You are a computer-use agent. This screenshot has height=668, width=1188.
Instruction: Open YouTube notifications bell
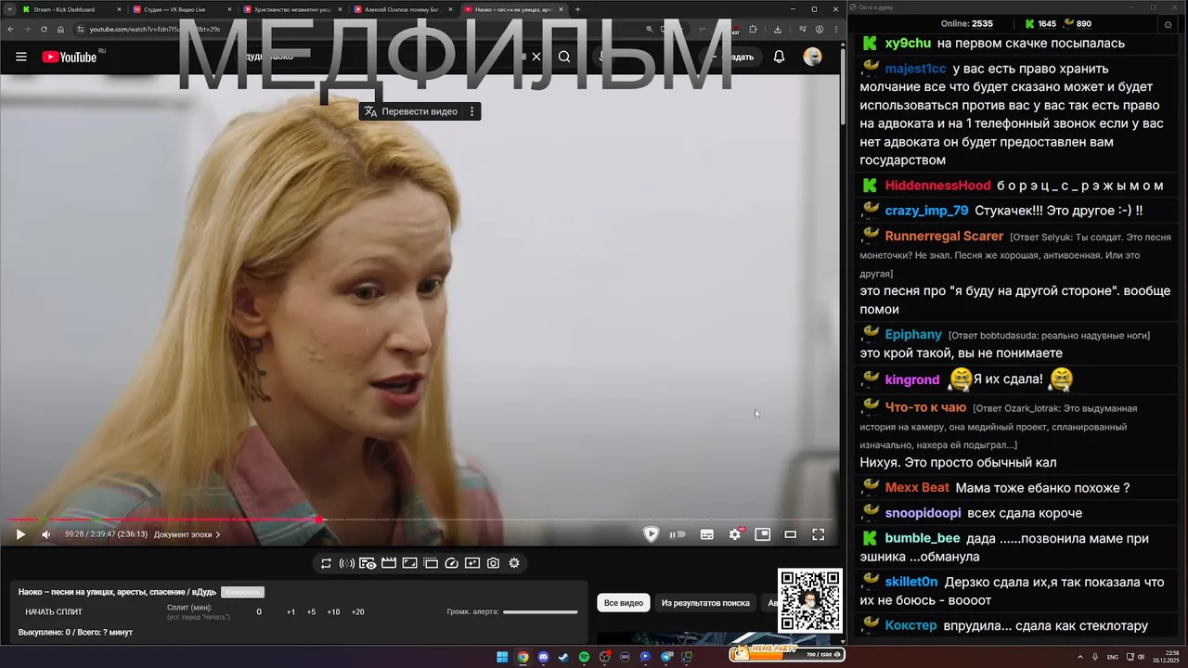779,57
